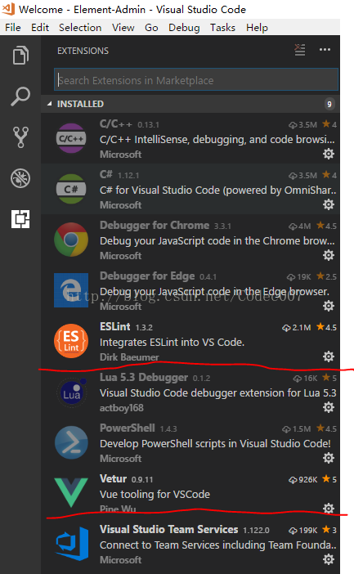Click the ESLint 2.1M download count
The width and height of the screenshot is (354, 574).
(x=296, y=328)
